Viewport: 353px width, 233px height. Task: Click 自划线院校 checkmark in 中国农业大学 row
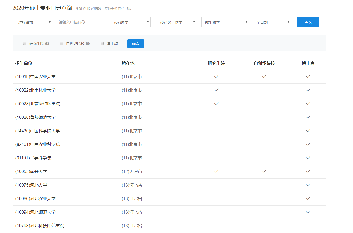click(x=264, y=77)
